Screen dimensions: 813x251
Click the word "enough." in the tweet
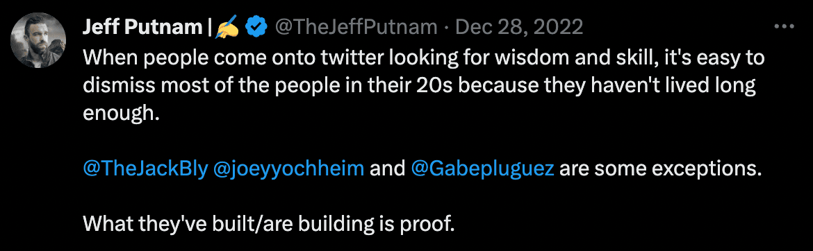point(120,114)
